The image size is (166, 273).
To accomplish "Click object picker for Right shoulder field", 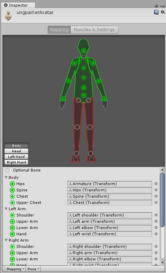I will tap(156, 246).
